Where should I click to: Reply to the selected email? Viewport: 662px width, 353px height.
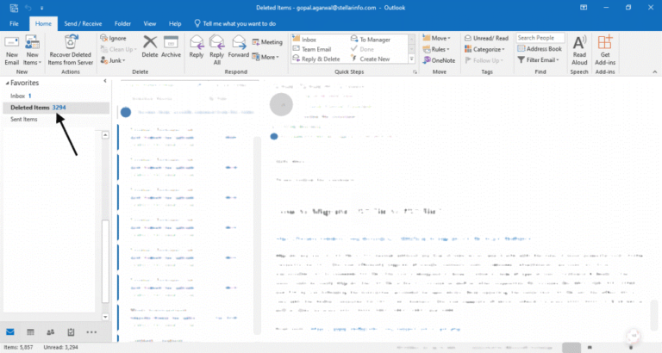click(197, 46)
